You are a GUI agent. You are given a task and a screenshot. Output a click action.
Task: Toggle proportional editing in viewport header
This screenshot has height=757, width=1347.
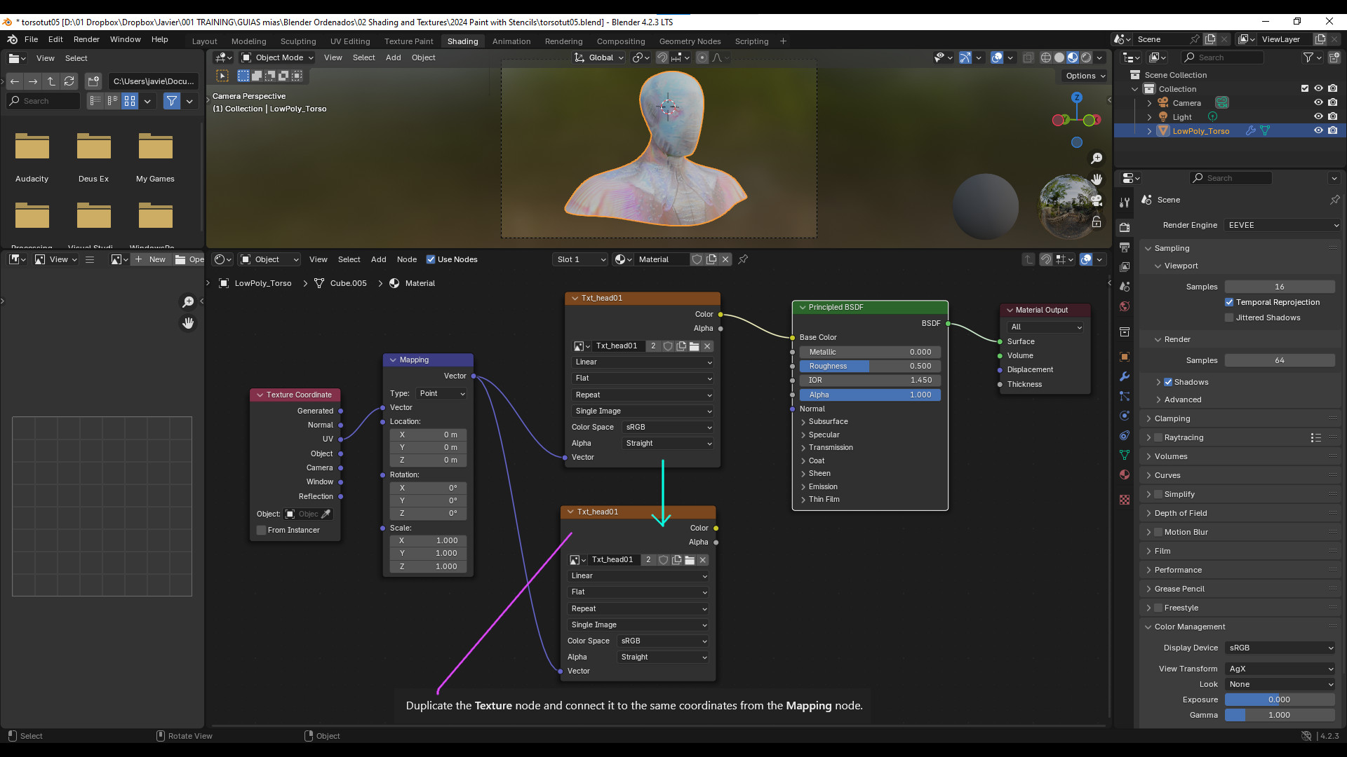(702, 57)
